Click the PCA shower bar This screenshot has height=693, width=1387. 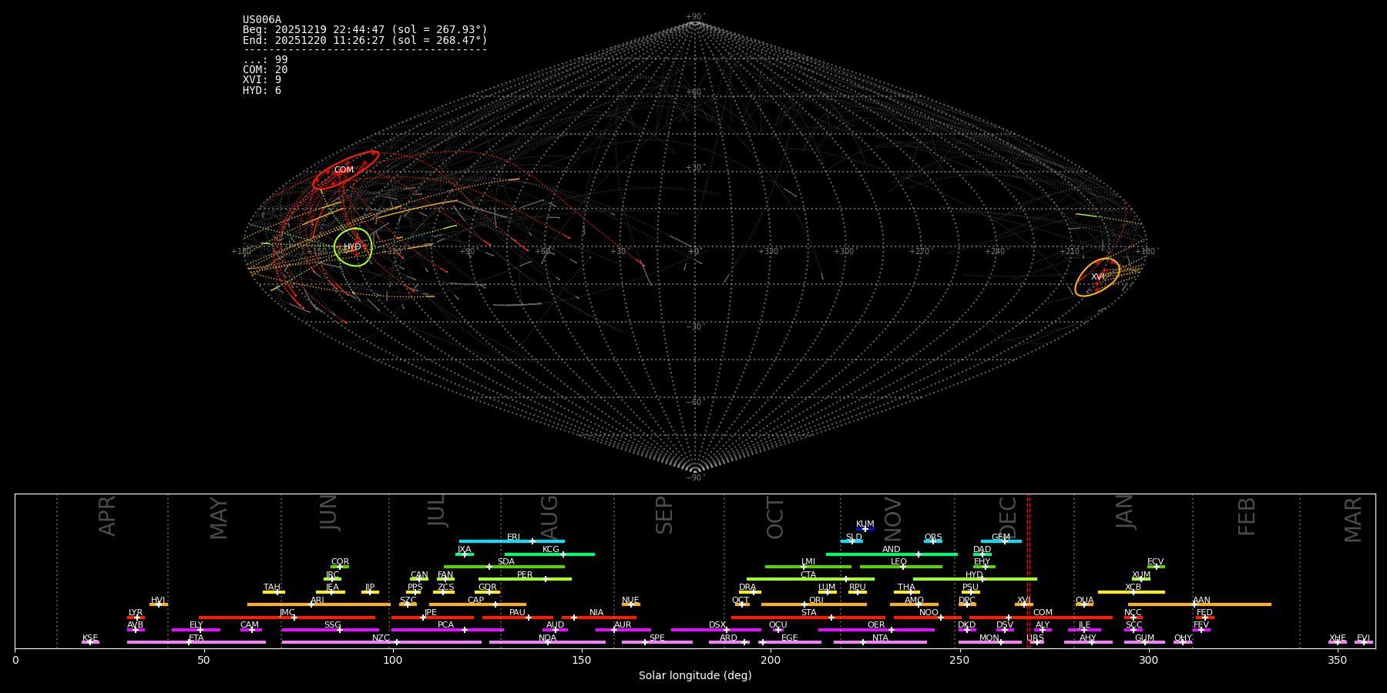pos(447,630)
